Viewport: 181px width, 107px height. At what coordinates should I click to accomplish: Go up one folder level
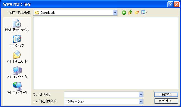(130, 12)
